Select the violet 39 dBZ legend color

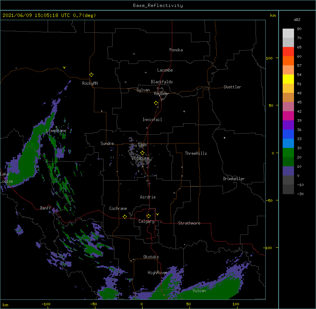(x=288, y=125)
